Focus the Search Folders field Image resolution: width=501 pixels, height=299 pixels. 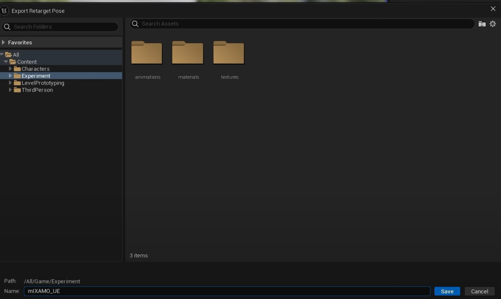click(60, 27)
